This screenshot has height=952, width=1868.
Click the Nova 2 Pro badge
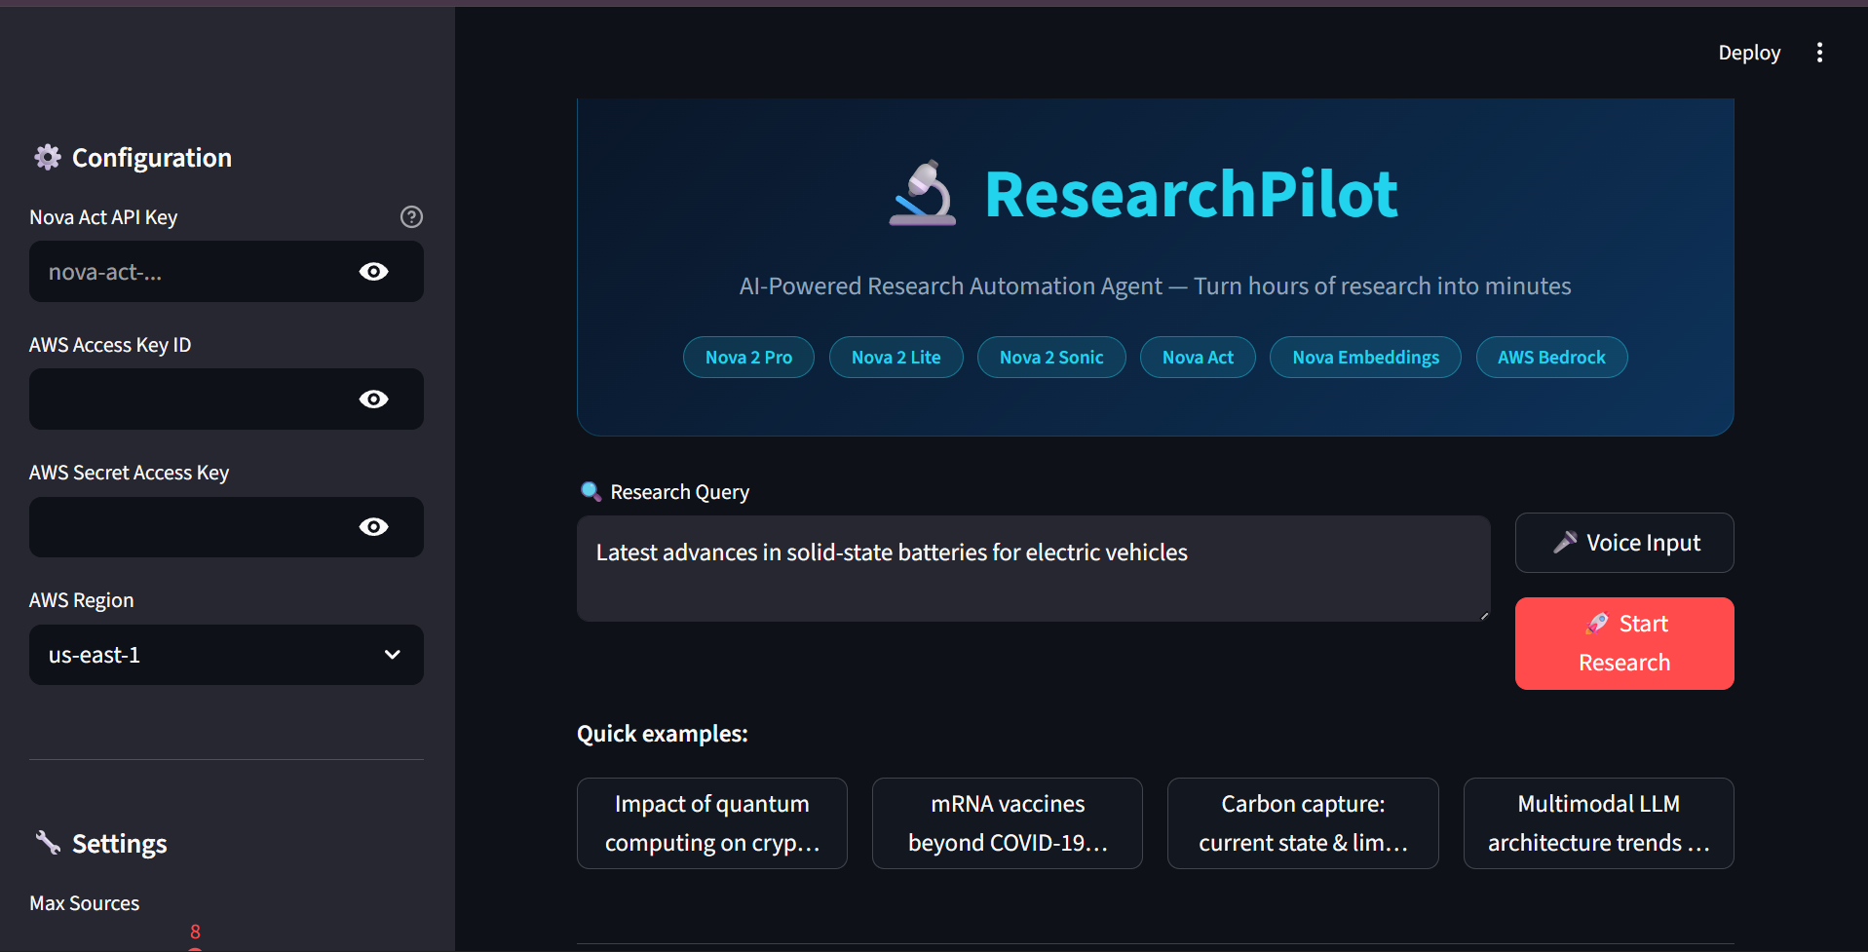pyautogui.click(x=748, y=358)
